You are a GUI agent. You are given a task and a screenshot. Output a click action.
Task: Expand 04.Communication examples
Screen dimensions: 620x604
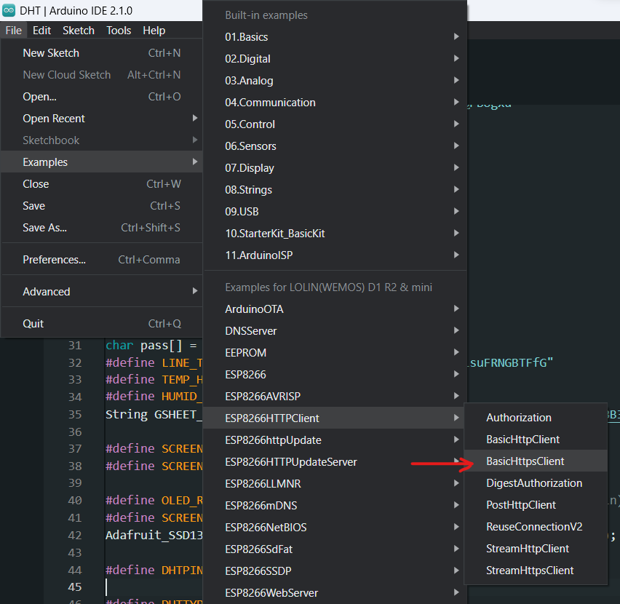pos(335,103)
